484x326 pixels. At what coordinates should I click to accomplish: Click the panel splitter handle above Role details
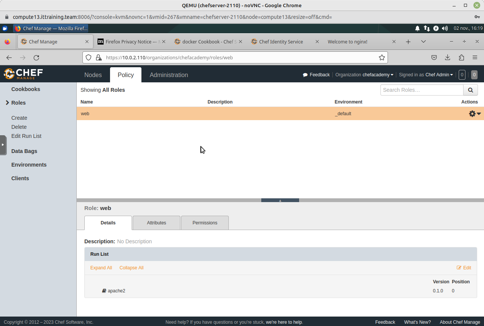[x=280, y=200]
